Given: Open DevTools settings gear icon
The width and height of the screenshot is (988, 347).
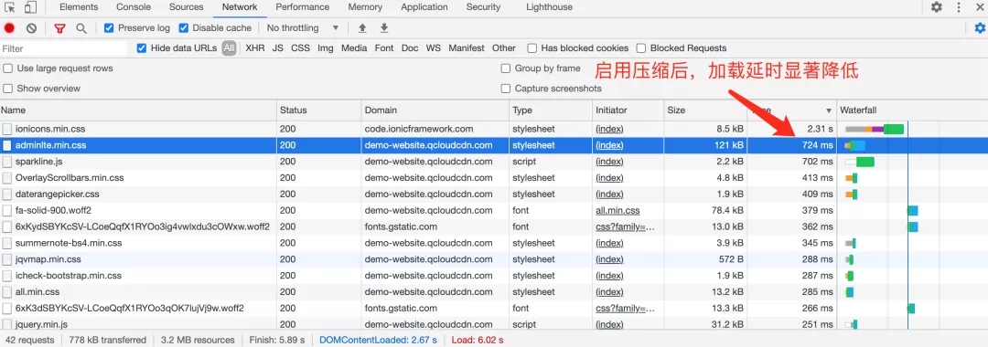Looking at the screenshot, I should [x=937, y=7].
